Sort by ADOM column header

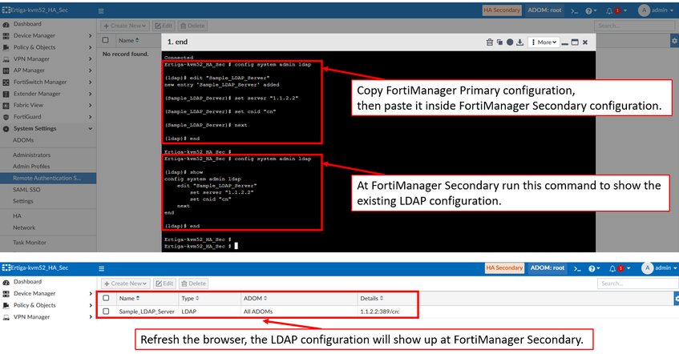point(255,299)
